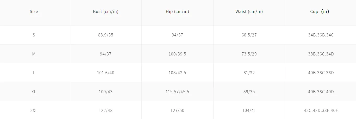
Task: Click cup value 42C.42D.38E.40E
Action: click(321, 110)
